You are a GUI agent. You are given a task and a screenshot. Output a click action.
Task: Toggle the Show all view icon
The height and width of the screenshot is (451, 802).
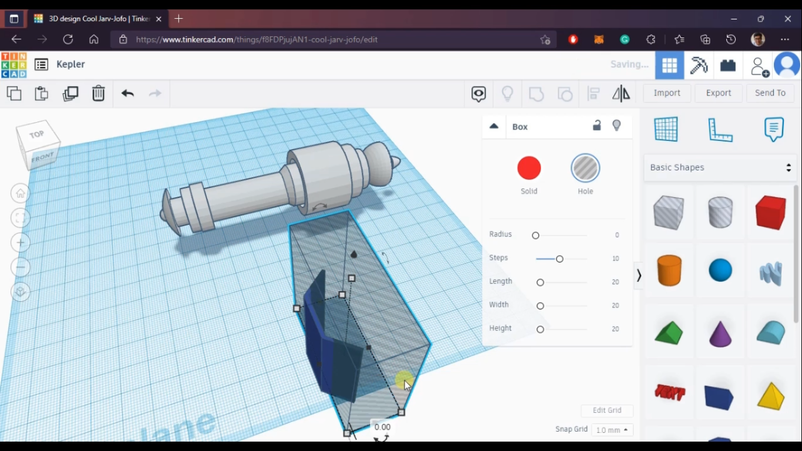click(x=478, y=93)
